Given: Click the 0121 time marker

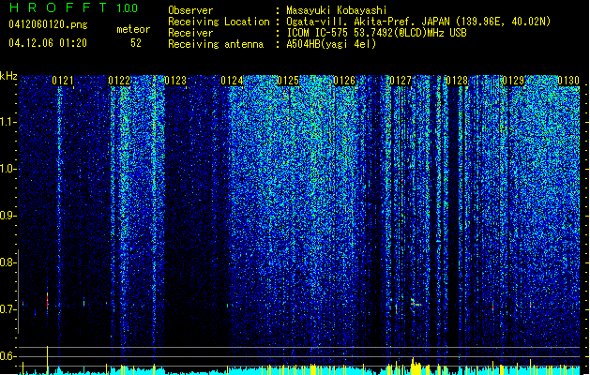Looking at the screenshot, I should (63, 81).
